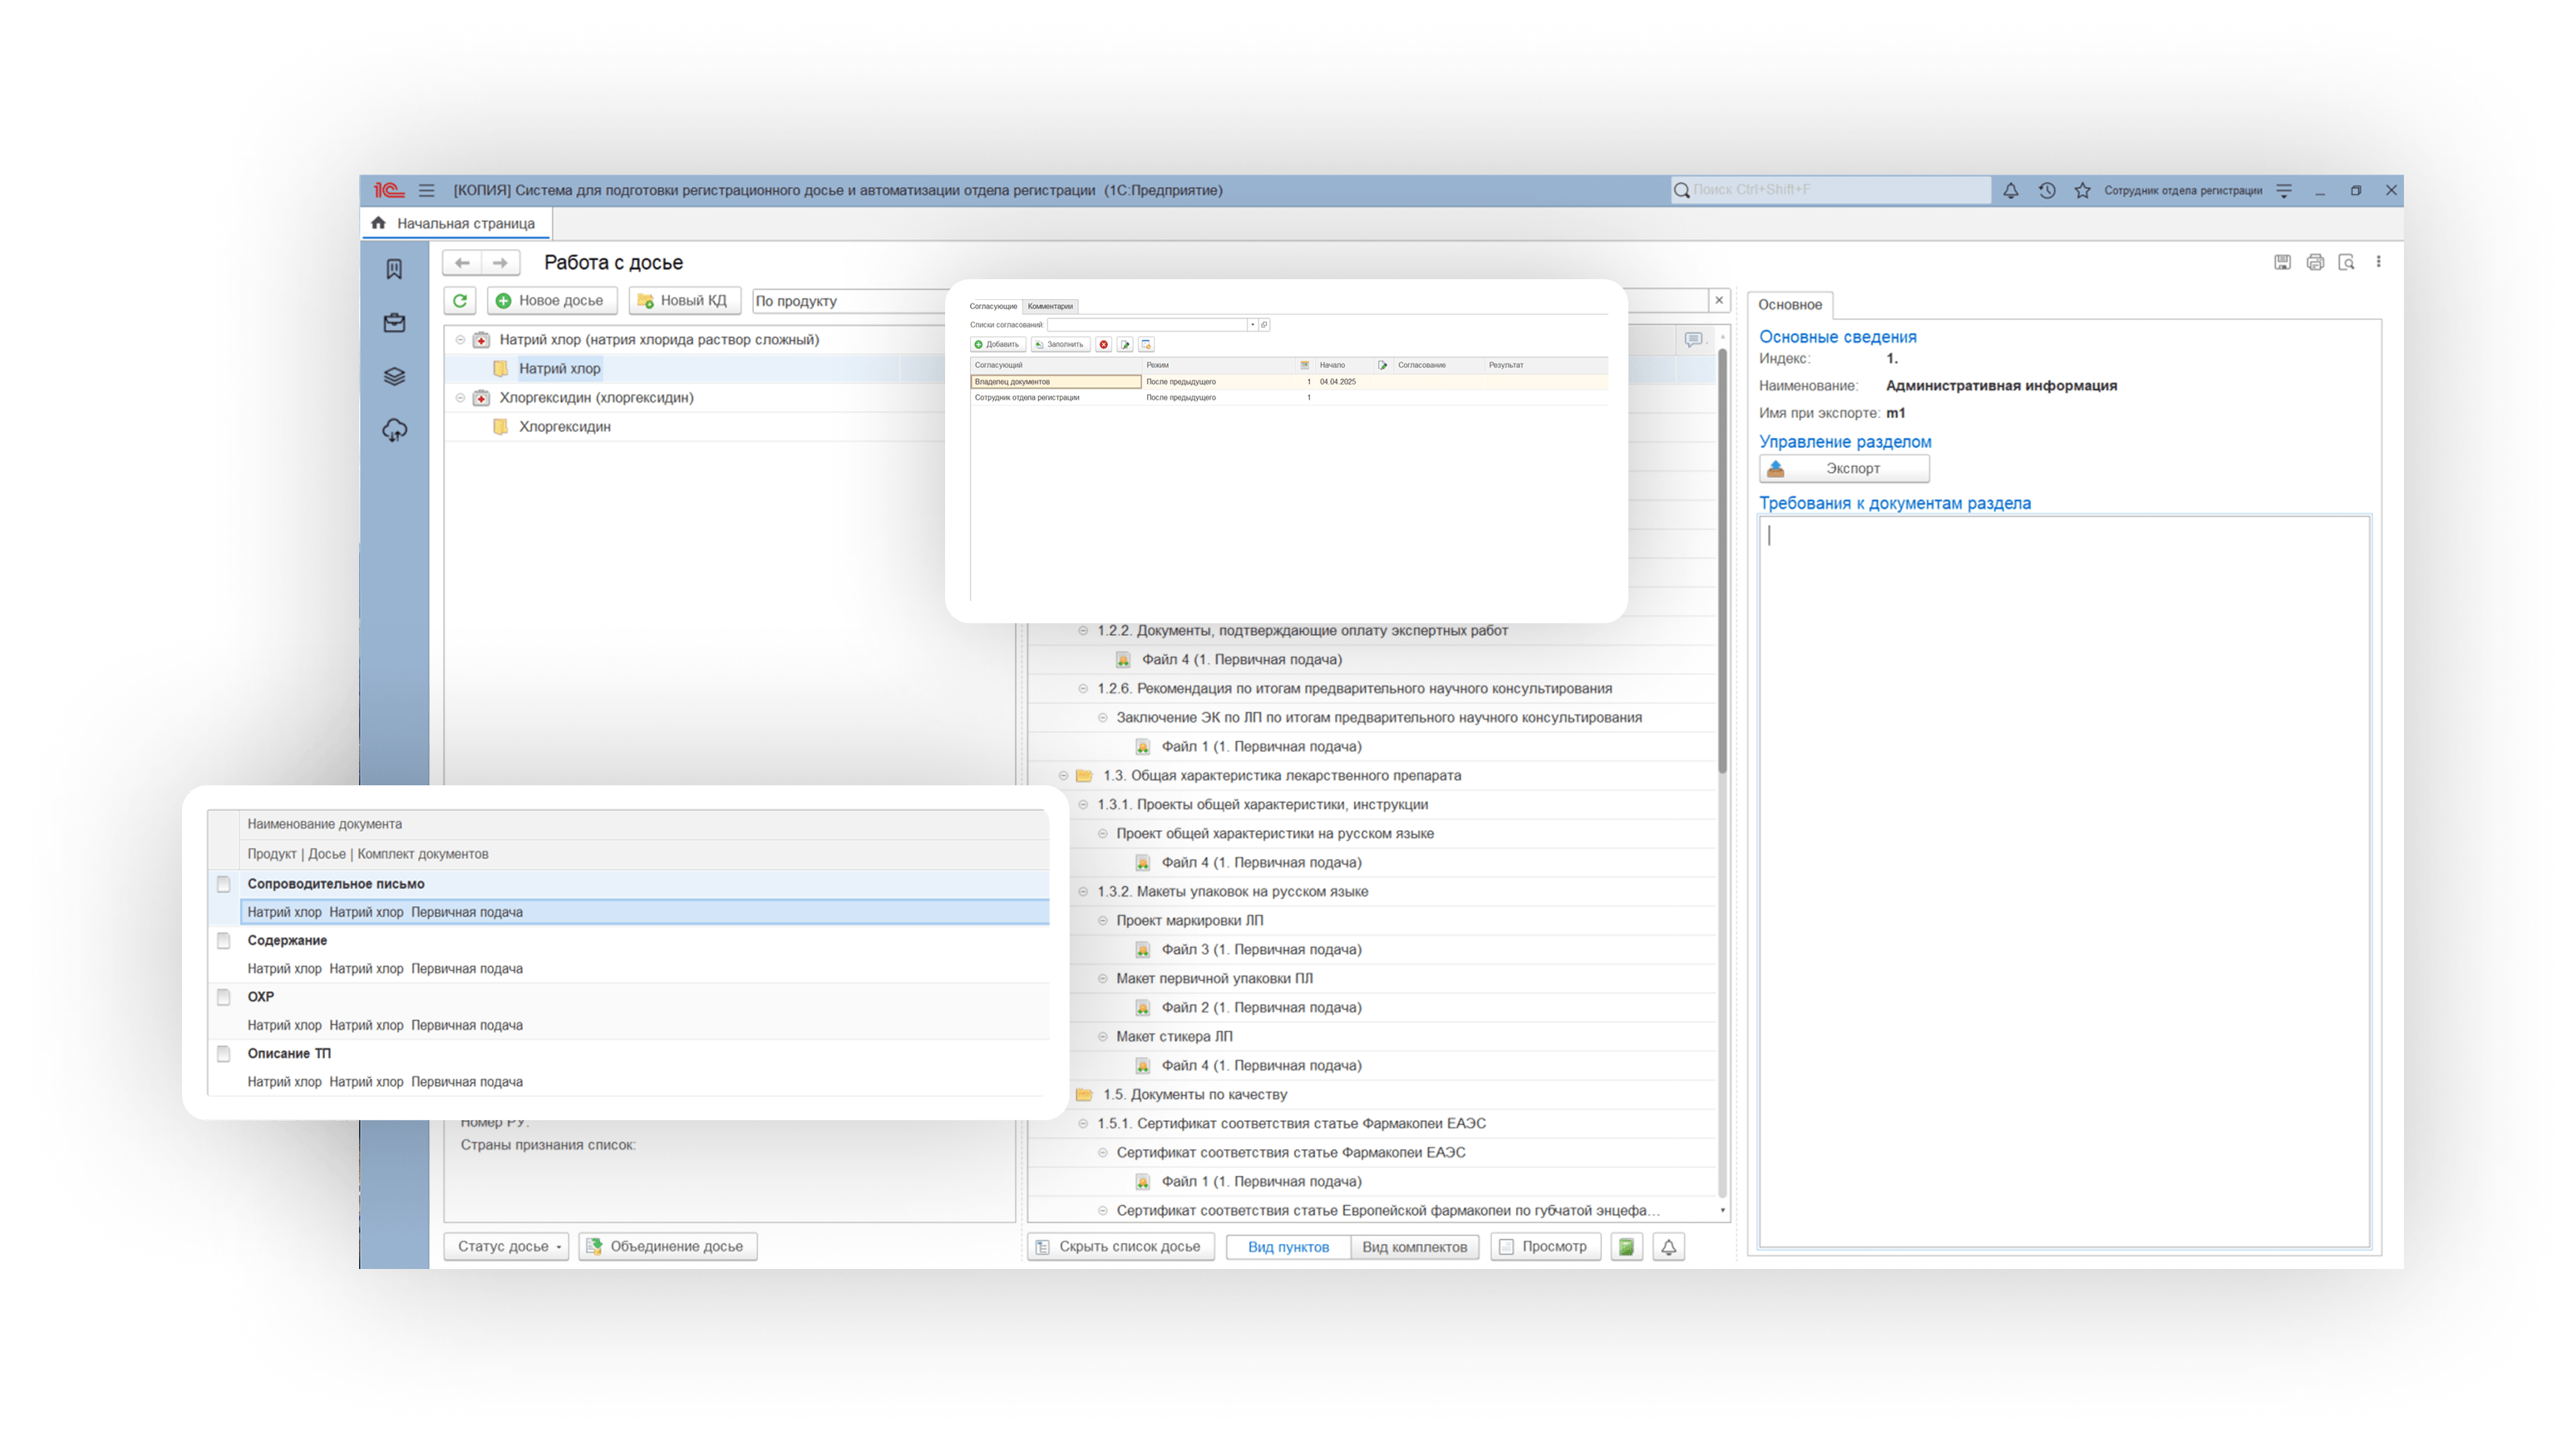Open the history clock icon
This screenshot has width=2576, height=1441.
(2046, 190)
